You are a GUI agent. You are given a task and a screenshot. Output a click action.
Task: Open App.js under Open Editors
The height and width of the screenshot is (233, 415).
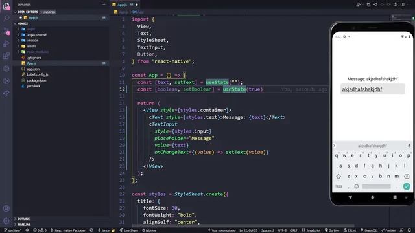61,17
